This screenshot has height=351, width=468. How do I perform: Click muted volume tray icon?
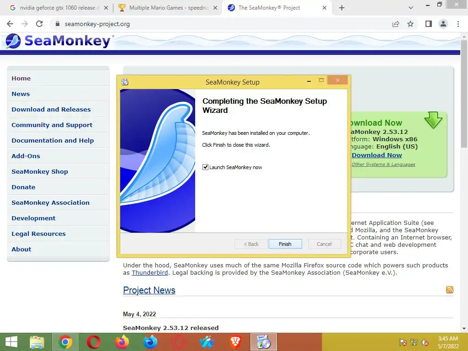click(x=425, y=342)
